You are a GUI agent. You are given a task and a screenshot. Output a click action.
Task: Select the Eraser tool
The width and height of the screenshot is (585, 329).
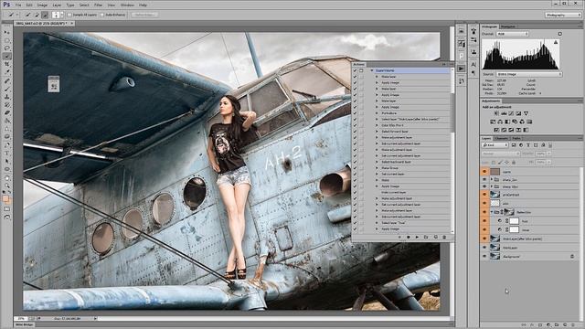(7, 112)
